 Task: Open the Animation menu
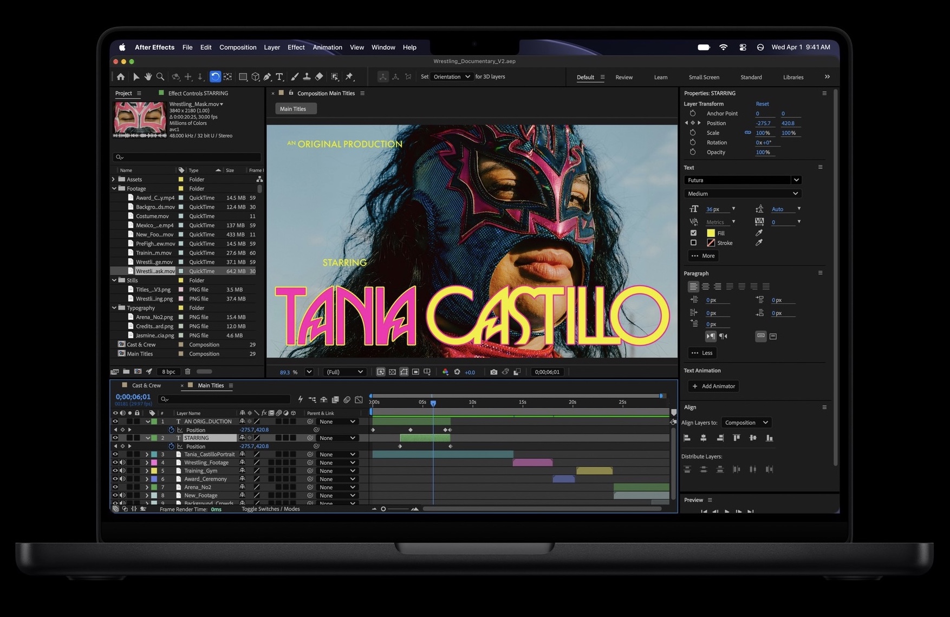point(327,47)
